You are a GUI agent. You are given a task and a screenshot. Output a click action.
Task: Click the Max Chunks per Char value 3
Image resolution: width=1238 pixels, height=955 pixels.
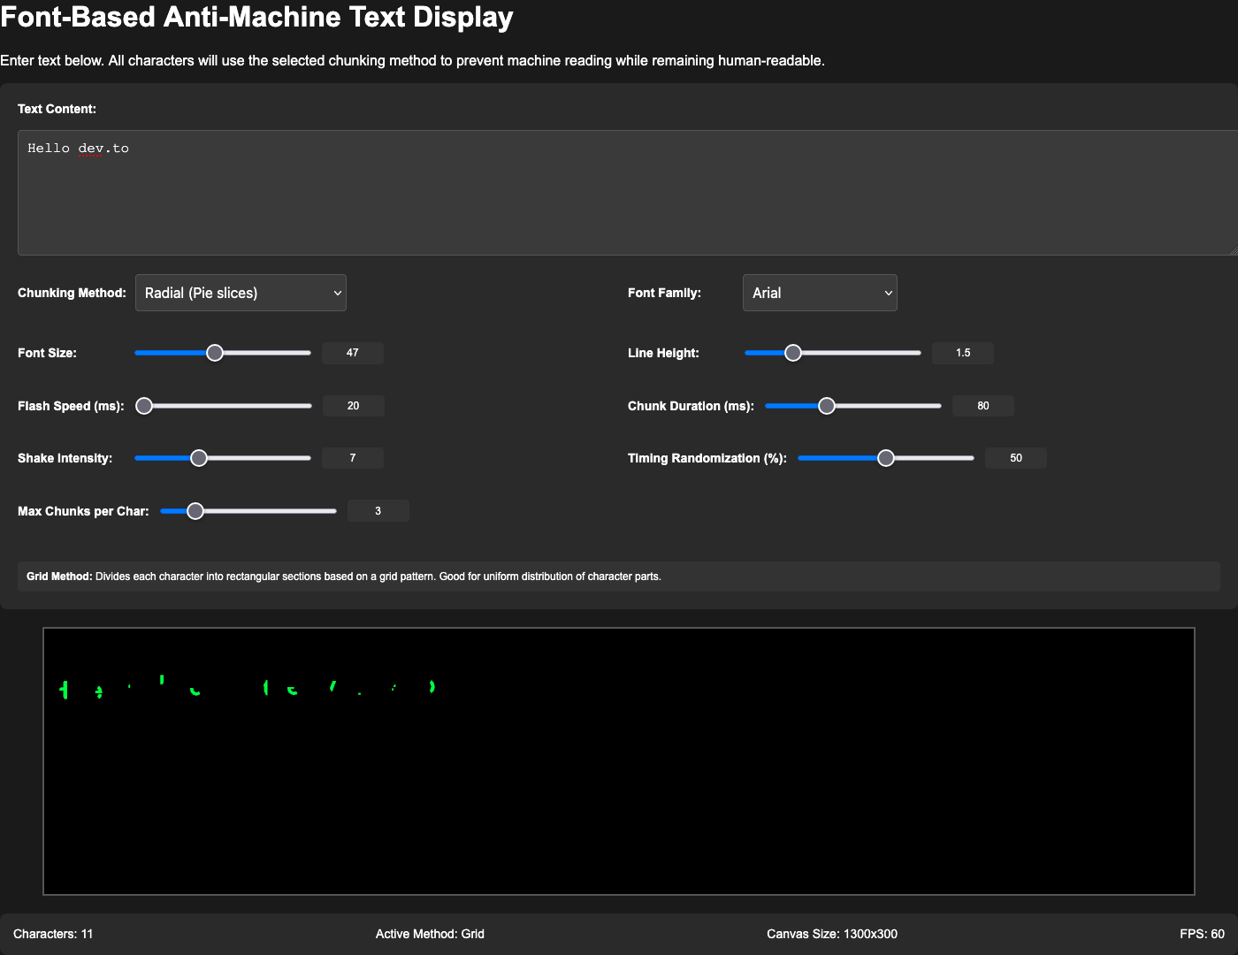378,511
